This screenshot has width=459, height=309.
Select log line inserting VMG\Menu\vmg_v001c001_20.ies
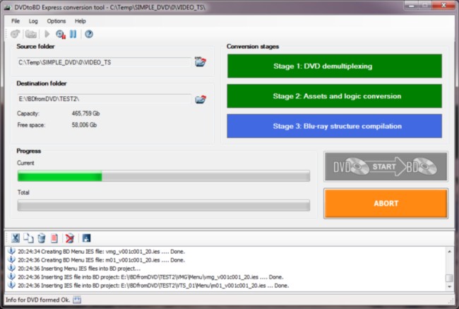150,277
